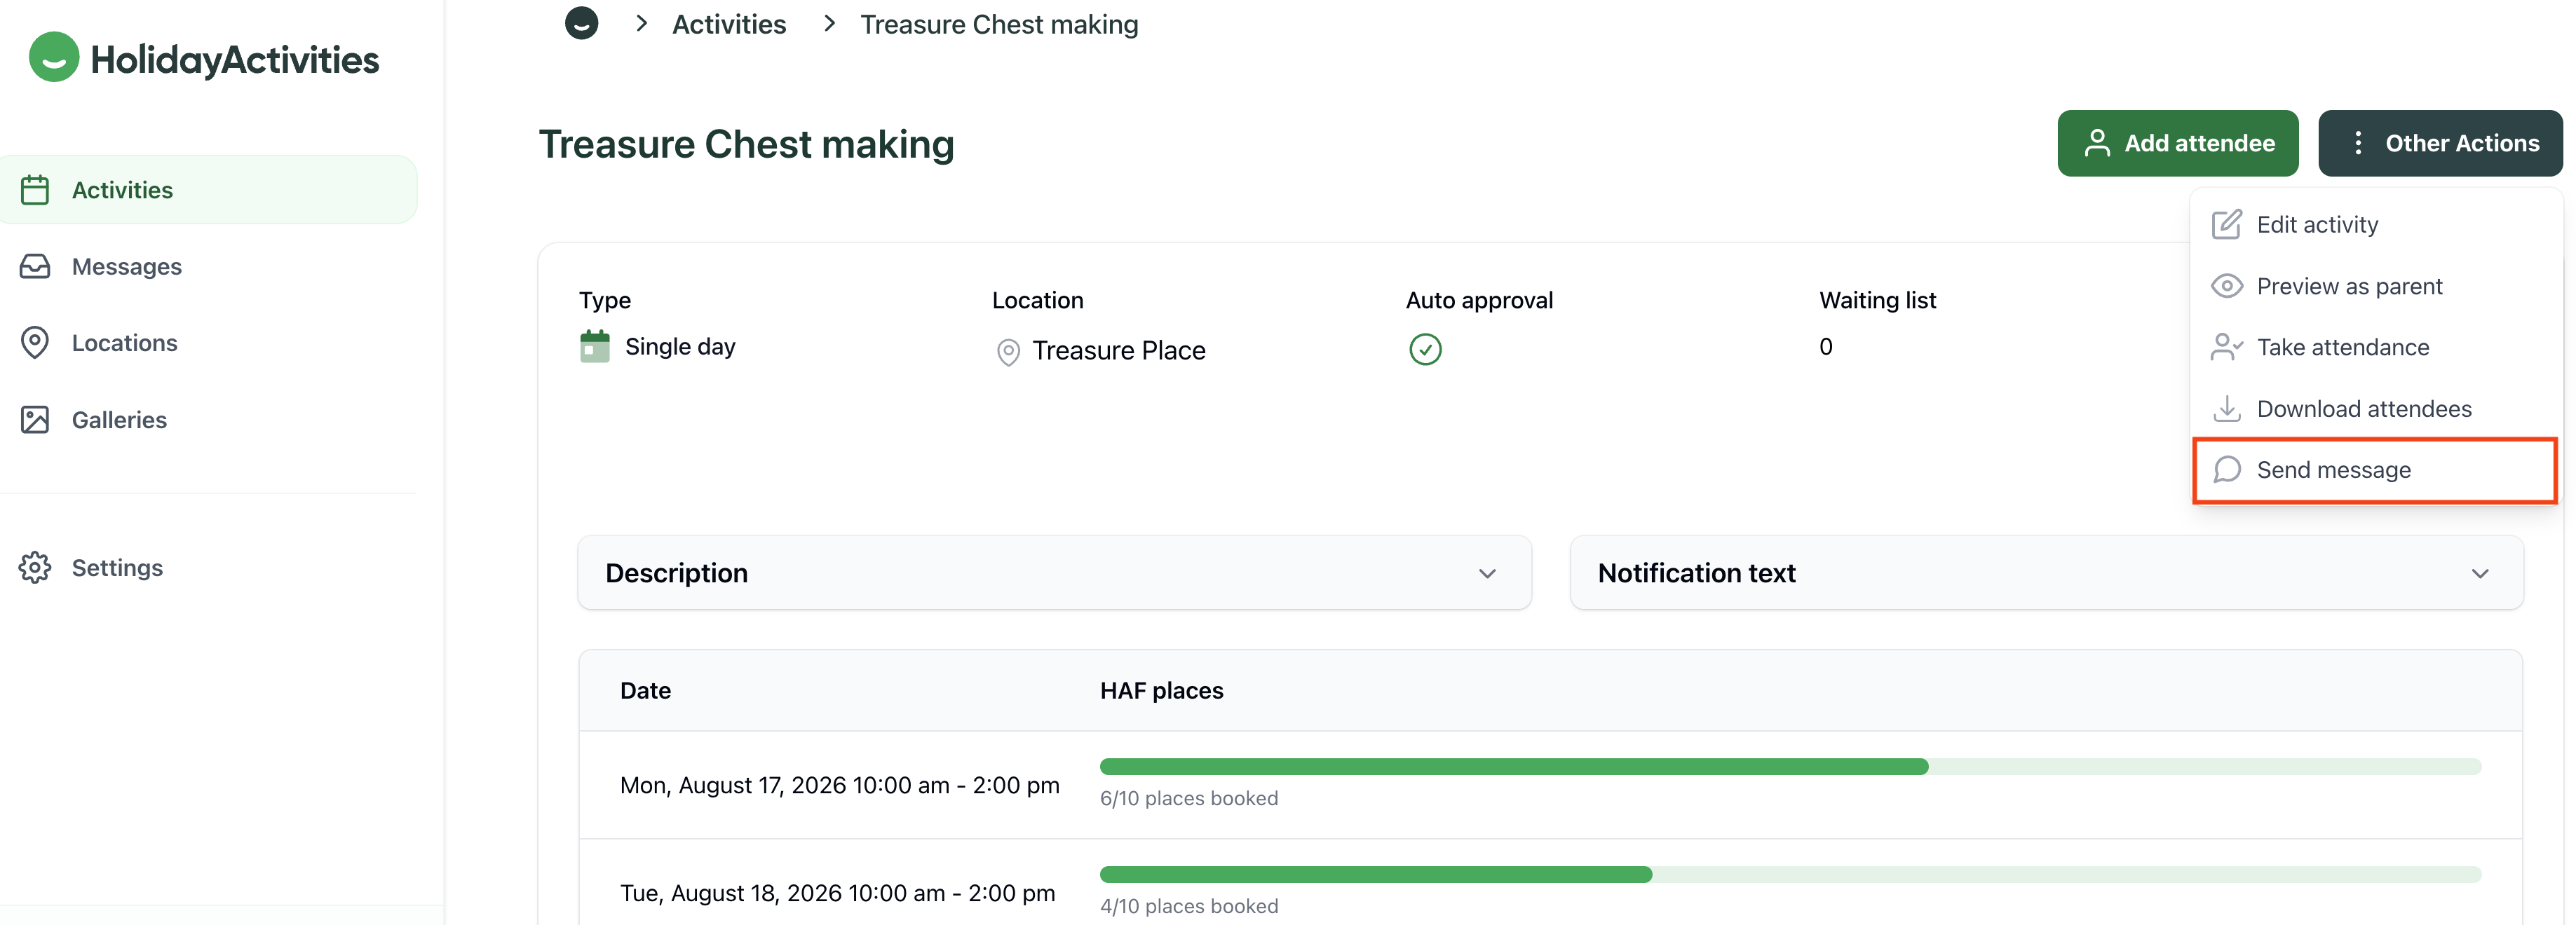Click the Waiting list value 0
This screenshot has width=2576, height=925.
click(x=1825, y=347)
